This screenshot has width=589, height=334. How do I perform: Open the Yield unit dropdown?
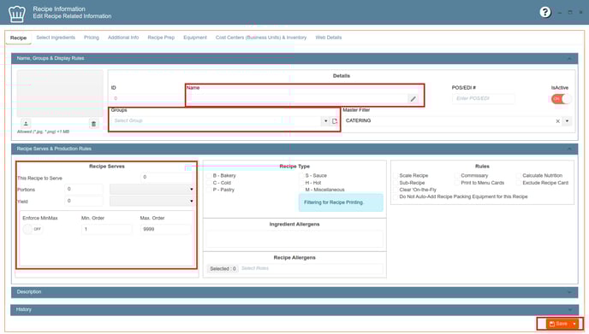point(152,201)
